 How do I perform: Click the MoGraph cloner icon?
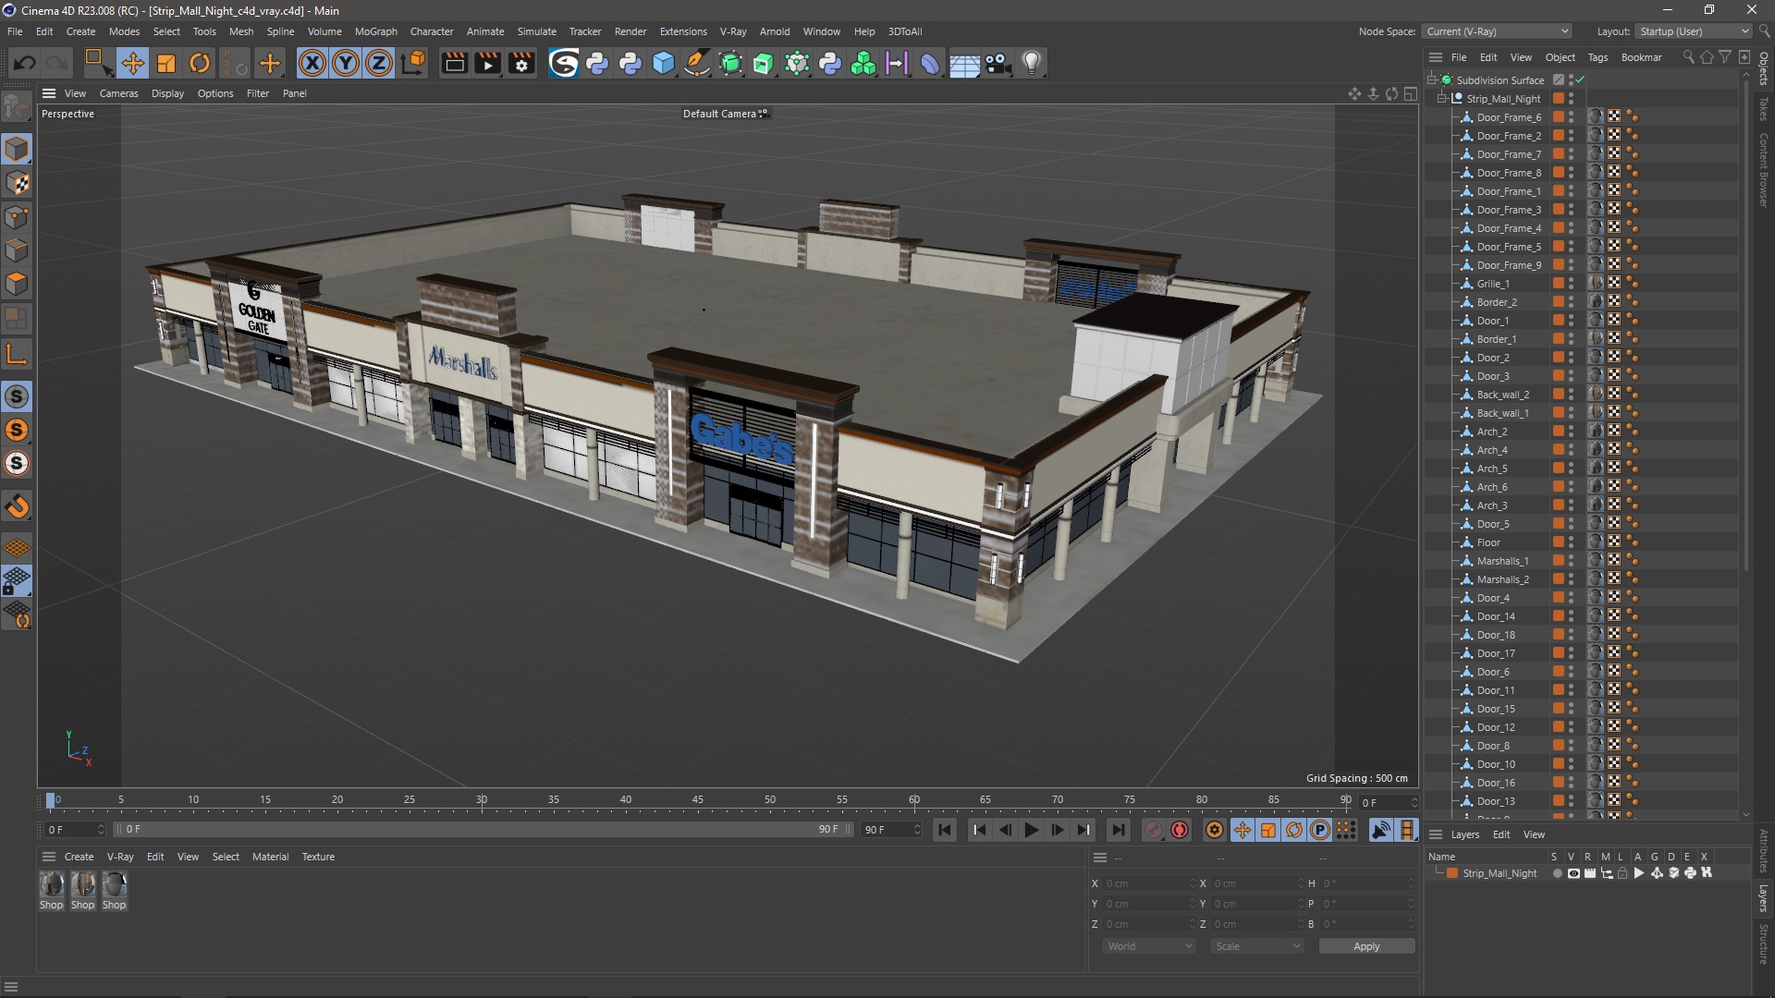863,63
